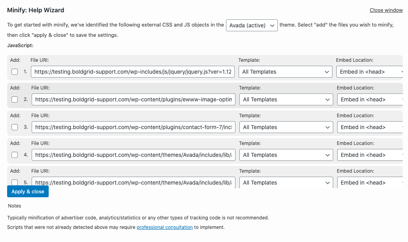Open row 2 All Templates dropdown
The width and height of the screenshot is (408, 242).
286,99
